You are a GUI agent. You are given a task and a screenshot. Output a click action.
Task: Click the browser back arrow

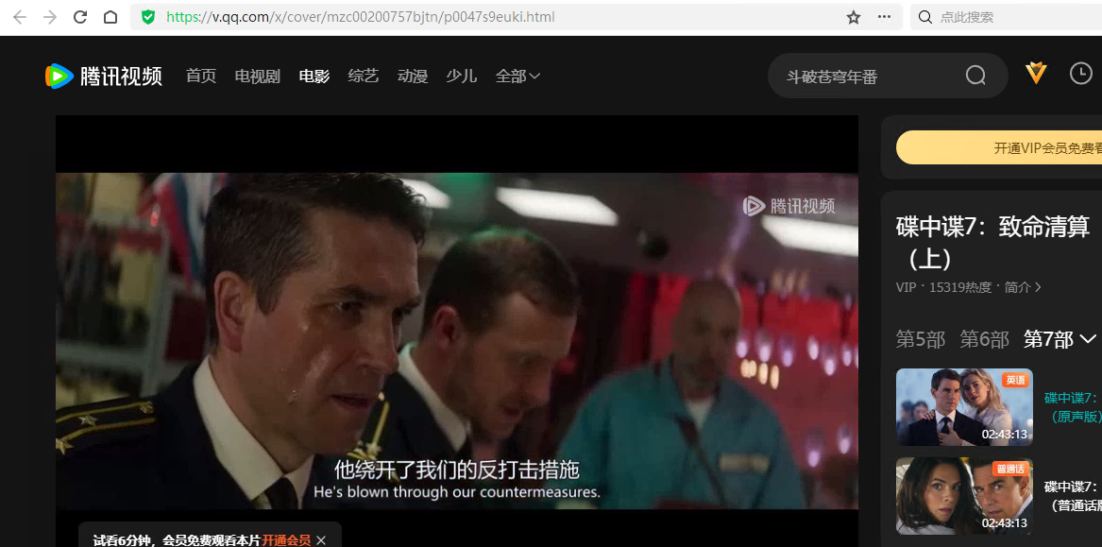20,18
